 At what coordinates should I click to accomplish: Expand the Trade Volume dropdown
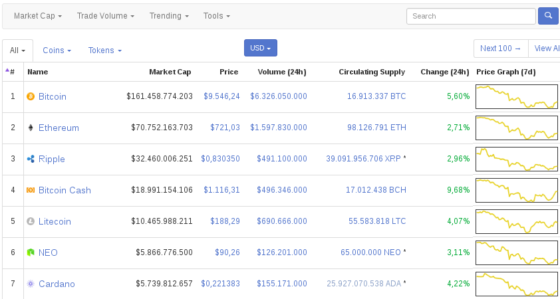105,15
